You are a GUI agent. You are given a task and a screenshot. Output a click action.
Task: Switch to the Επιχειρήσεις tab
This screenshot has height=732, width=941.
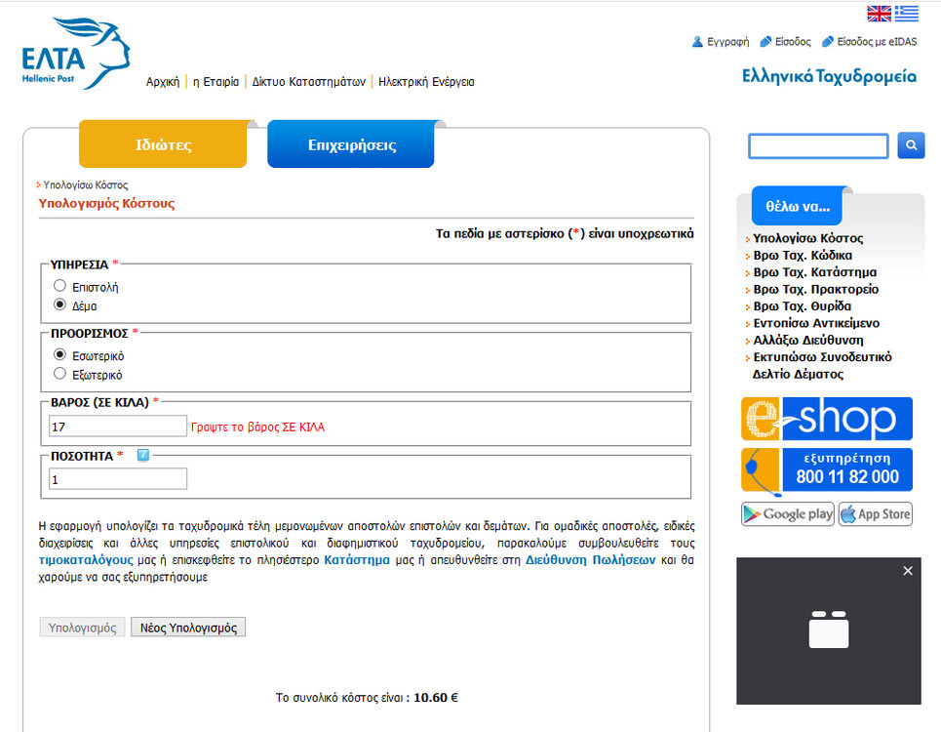(x=351, y=145)
